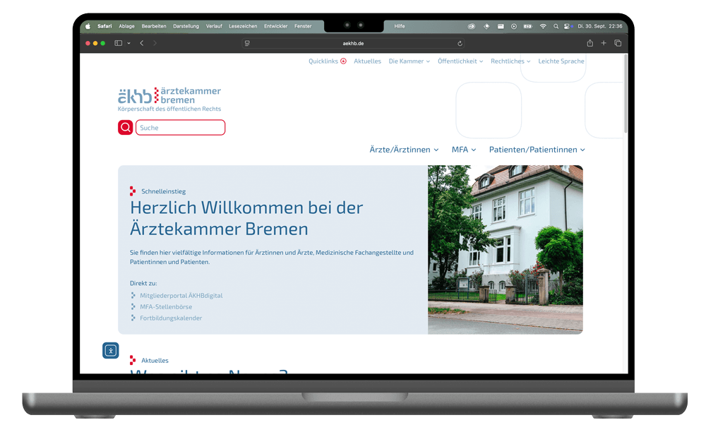The width and height of the screenshot is (706, 432).
Task: Open the Fortbildungskalender link
Action: (x=171, y=318)
